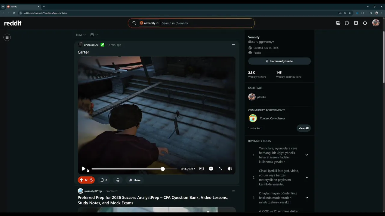Image resolution: width=385 pixels, height=216 pixels.
Task: Click the 145 weekly contributions stat
Action: tap(288, 74)
